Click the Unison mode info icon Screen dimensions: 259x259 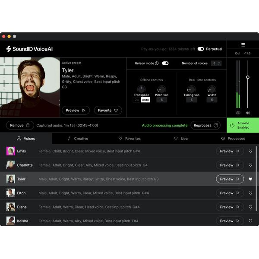coord(157,63)
